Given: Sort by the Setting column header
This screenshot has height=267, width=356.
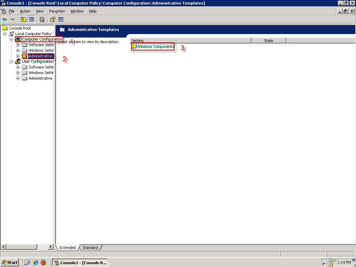Looking at the screenshot, I should pyautogui.click(x=191, y=41).
